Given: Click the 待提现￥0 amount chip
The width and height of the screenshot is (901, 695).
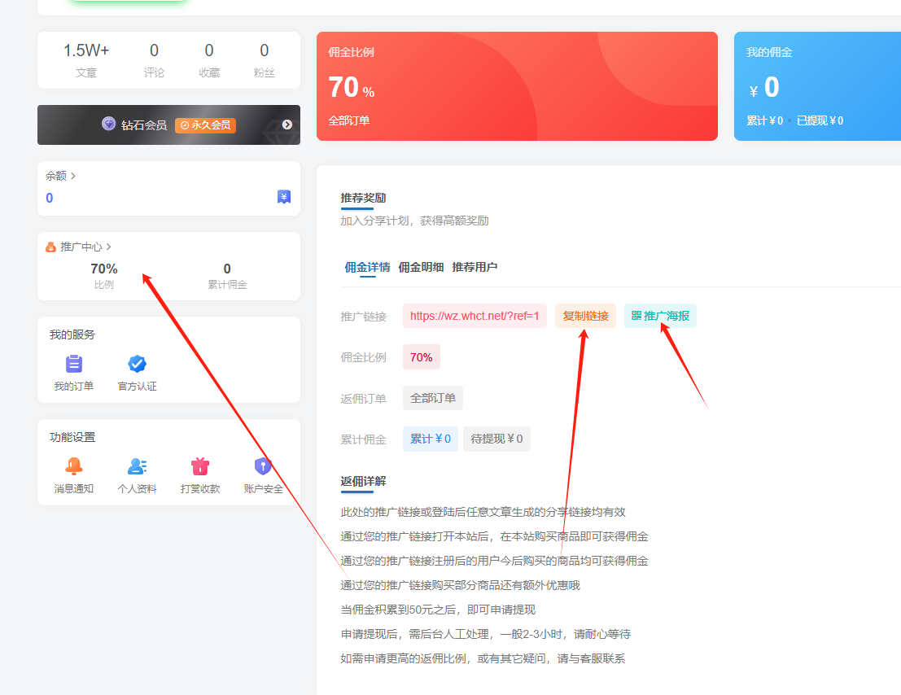Looking at the screenshot, I should click(496, 439).
